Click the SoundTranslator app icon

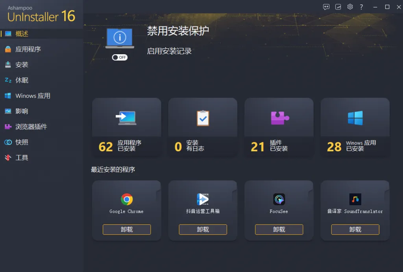[355, 199]
